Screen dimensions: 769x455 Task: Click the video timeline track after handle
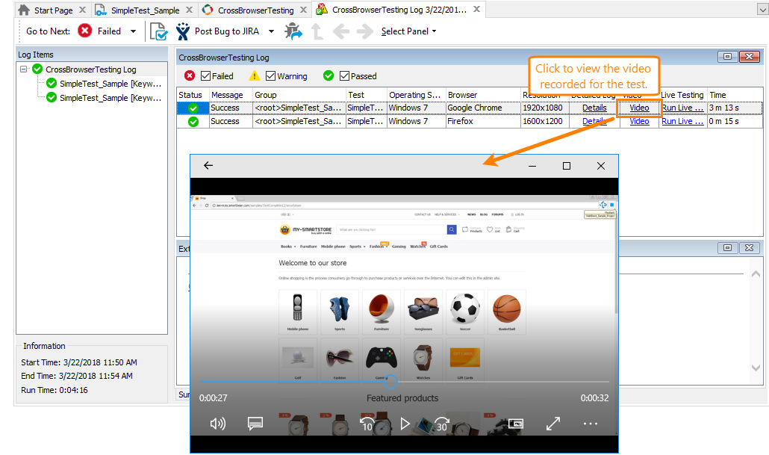click(503, 381)
